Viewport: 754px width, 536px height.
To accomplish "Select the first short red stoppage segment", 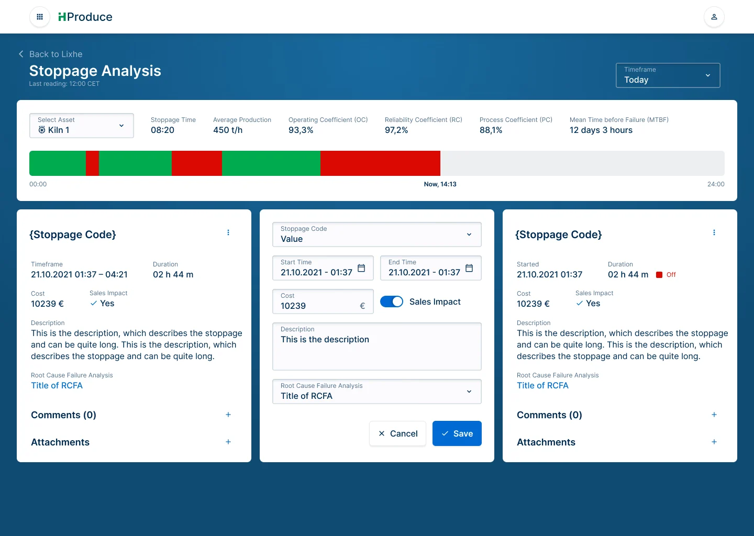I will pos(92,163).
